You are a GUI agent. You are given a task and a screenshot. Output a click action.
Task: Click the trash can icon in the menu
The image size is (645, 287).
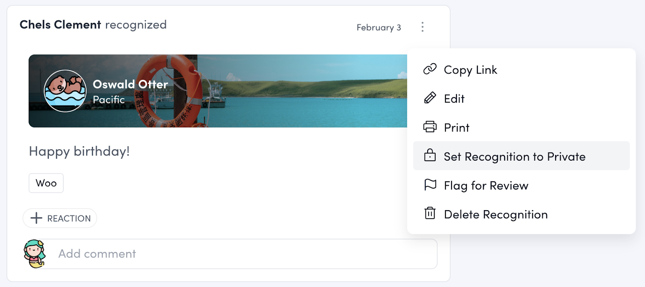pyautogui.click(x=430, y=213)
